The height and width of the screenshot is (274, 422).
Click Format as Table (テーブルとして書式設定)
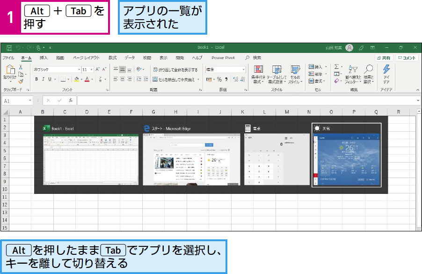[276, 73]
